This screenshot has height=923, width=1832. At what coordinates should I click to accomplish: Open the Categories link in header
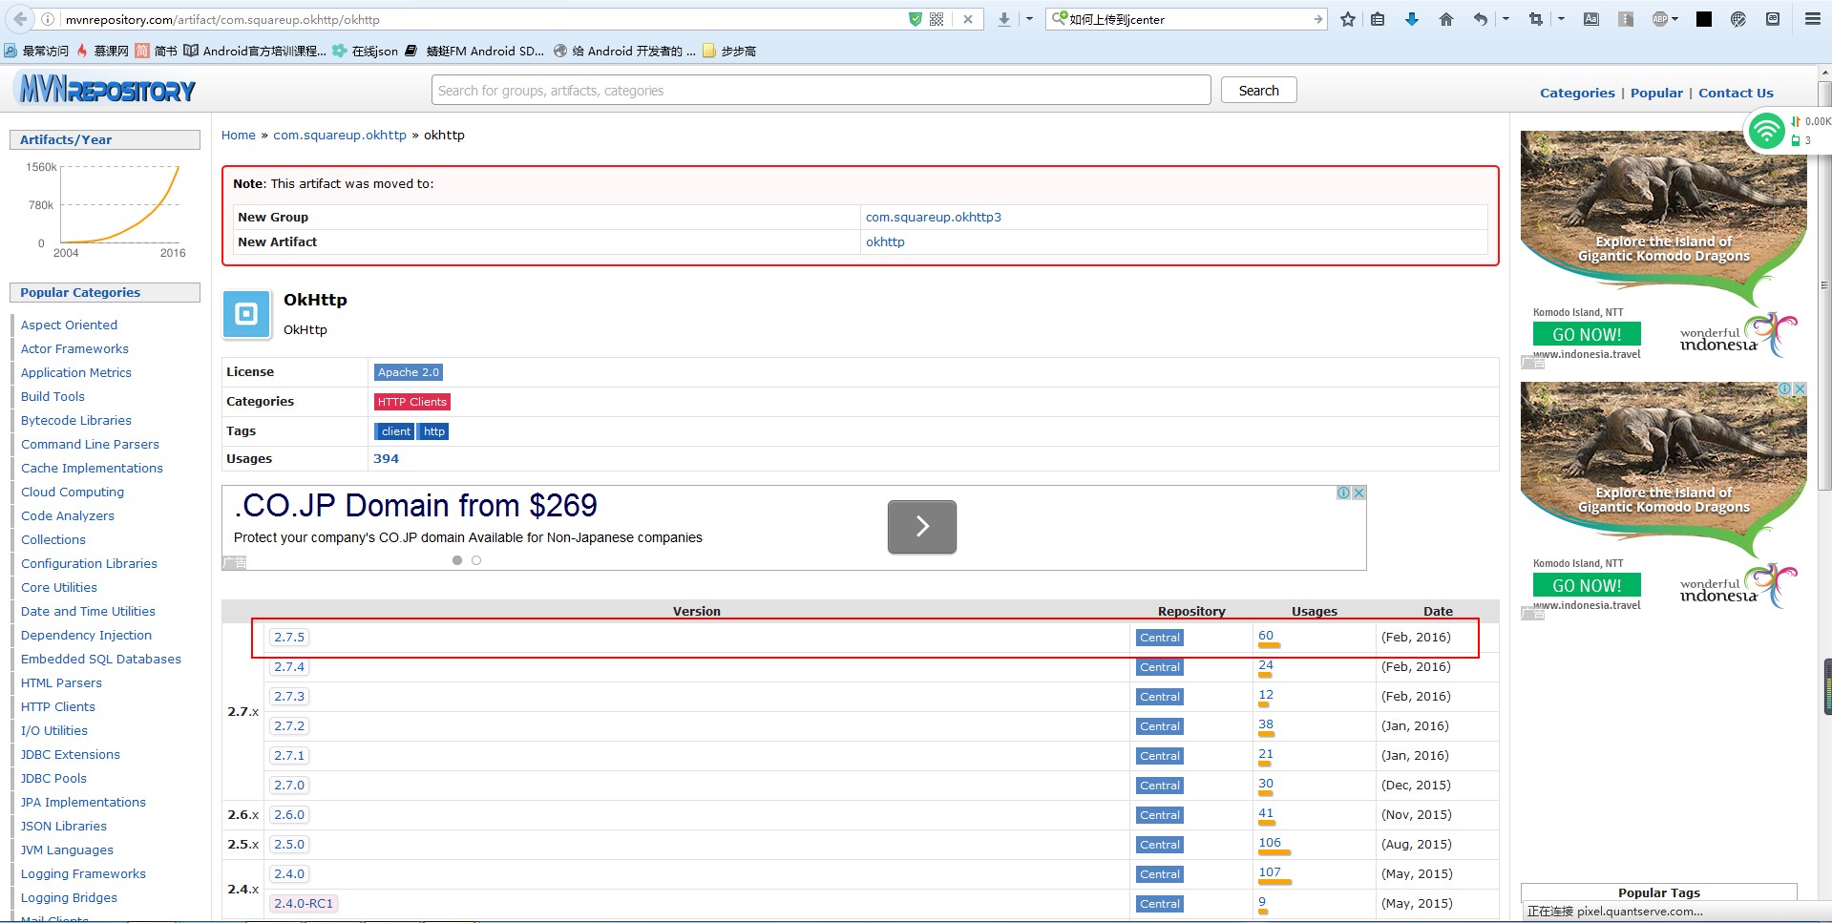click(1577, 93)
